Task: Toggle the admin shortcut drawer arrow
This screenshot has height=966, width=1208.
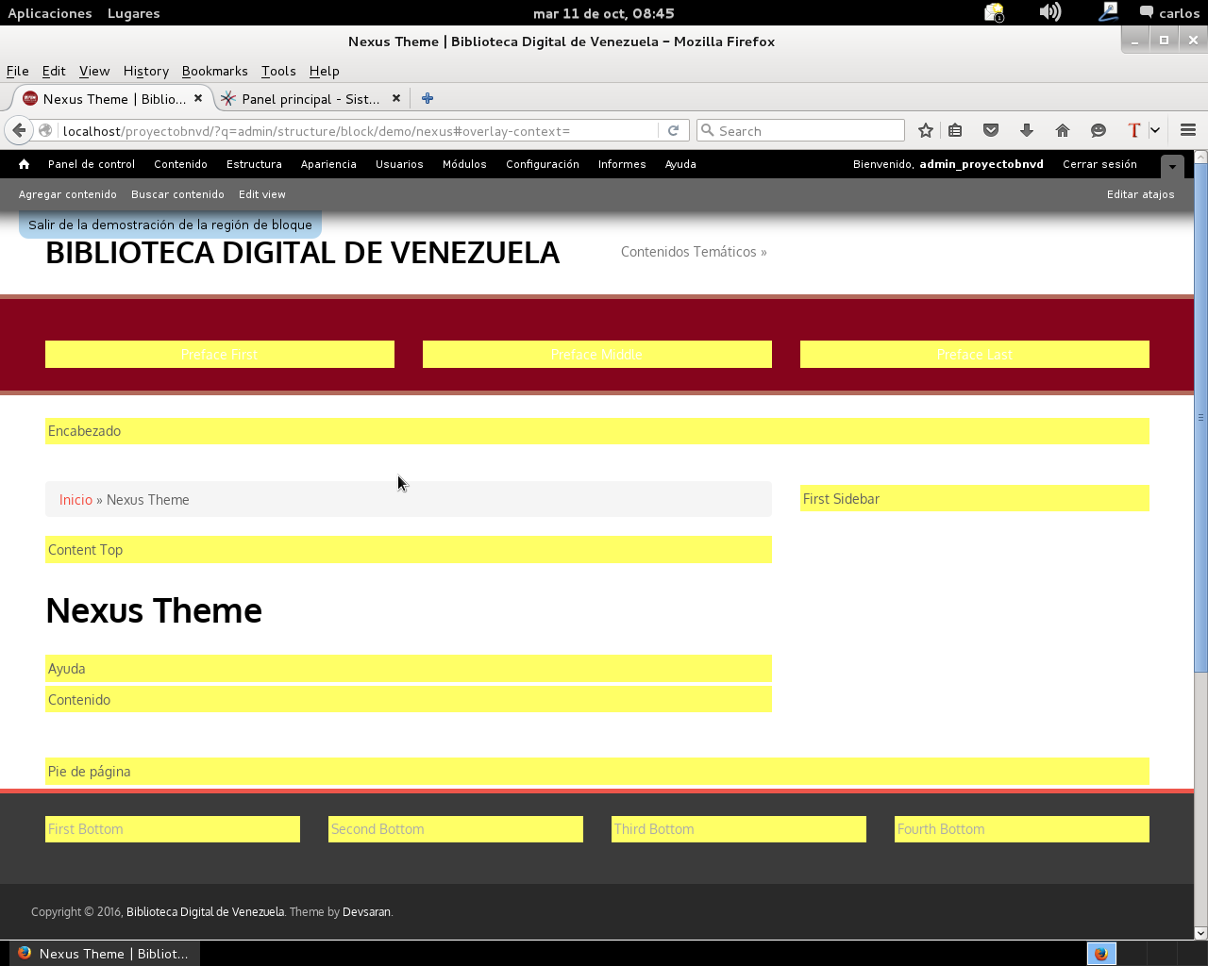Action: pyautogui.click(x=1172, y=166)
